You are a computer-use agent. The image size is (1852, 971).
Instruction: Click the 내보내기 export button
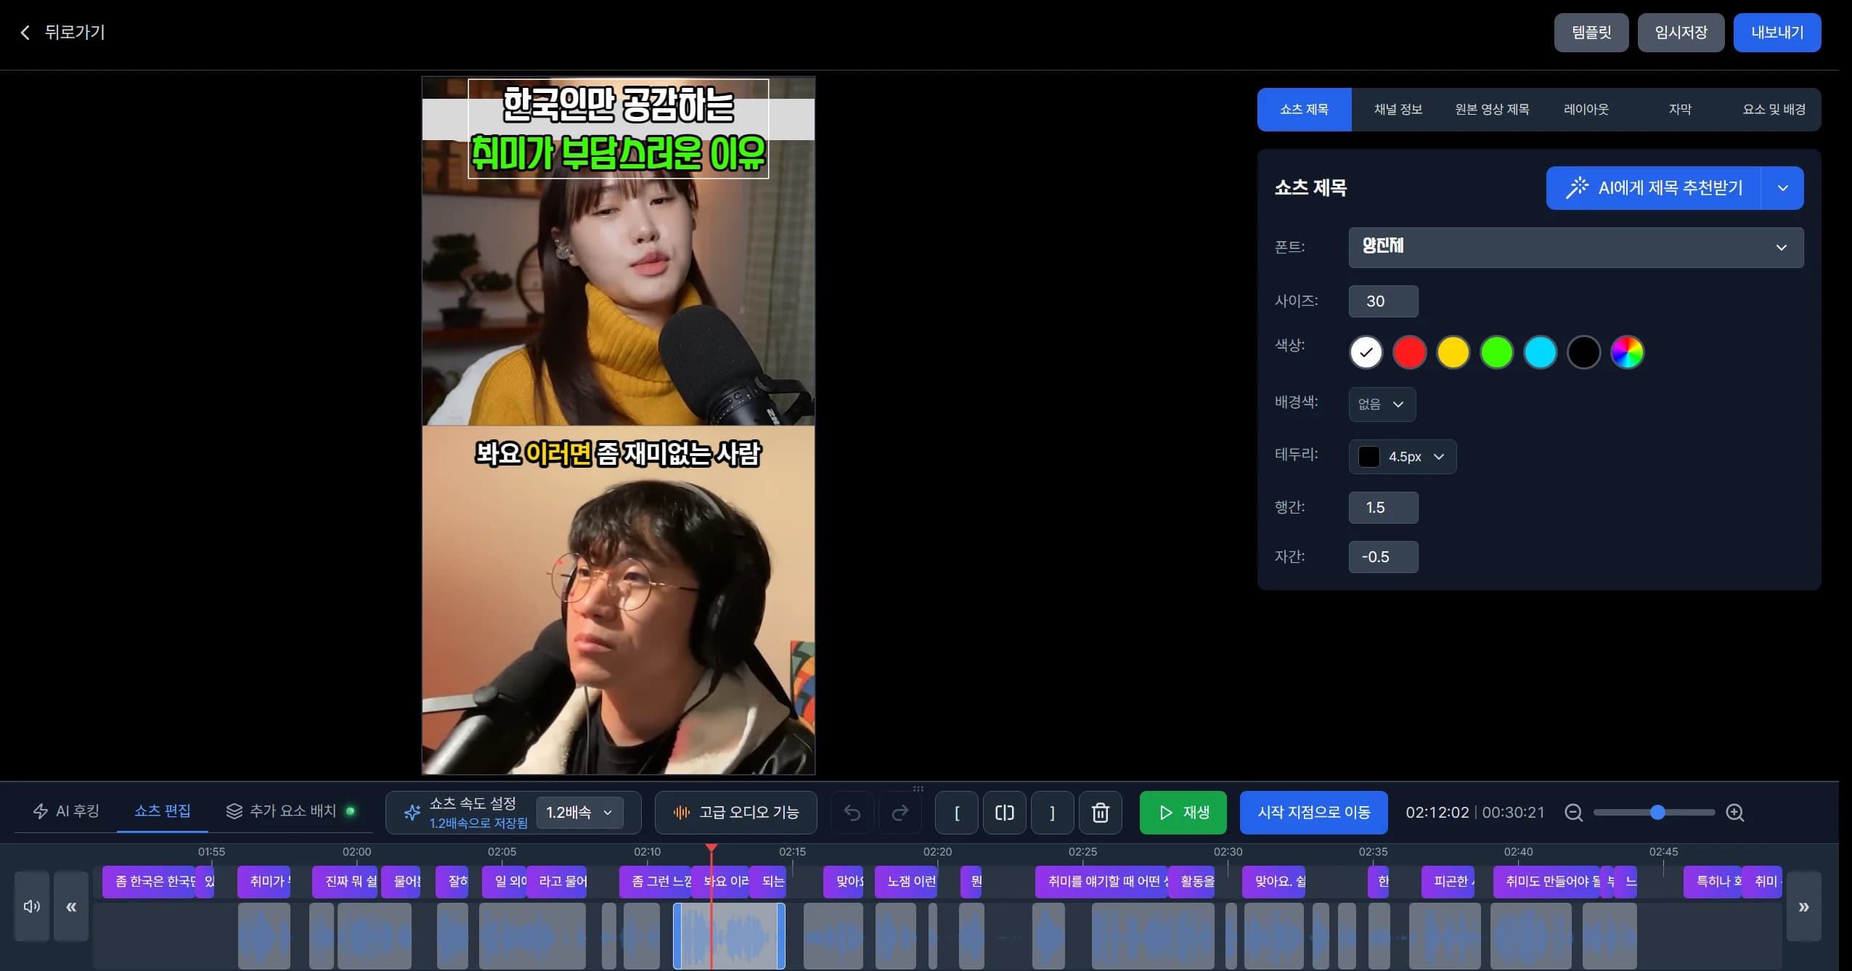(1776, 33)
